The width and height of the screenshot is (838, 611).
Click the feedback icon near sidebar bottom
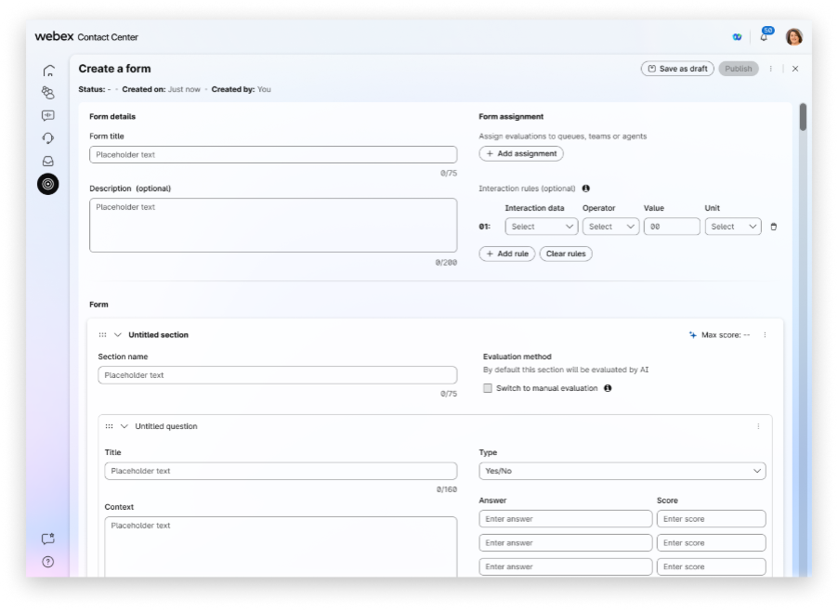(x=48, y=537)
